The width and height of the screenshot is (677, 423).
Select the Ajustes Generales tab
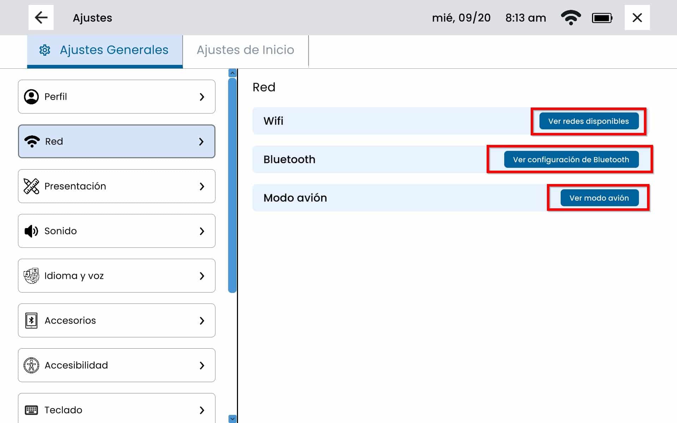pos(105,50)
